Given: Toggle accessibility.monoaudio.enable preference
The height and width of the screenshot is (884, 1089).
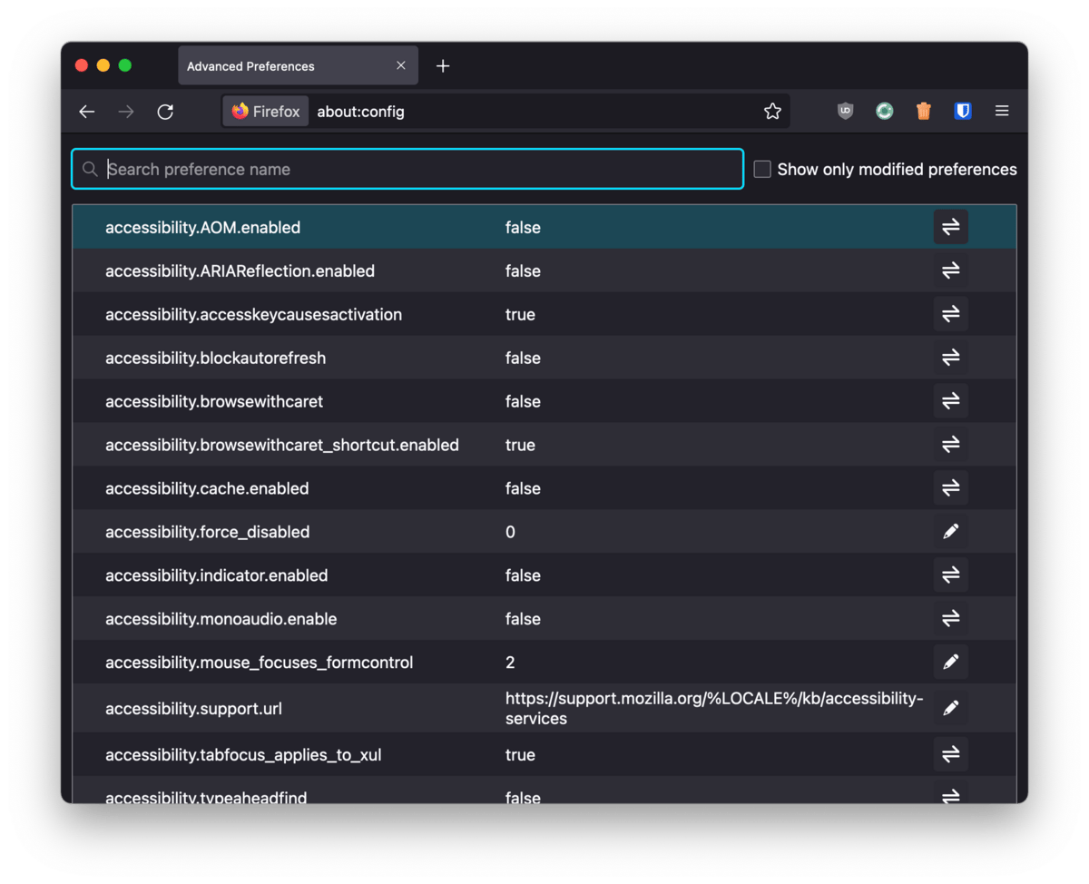Looking at the screenshot, I should click(x=950, y=619).
